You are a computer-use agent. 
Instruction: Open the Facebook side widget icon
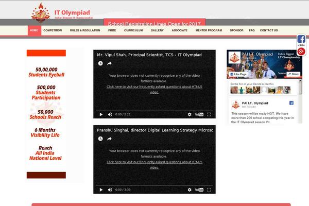[301, 39]
